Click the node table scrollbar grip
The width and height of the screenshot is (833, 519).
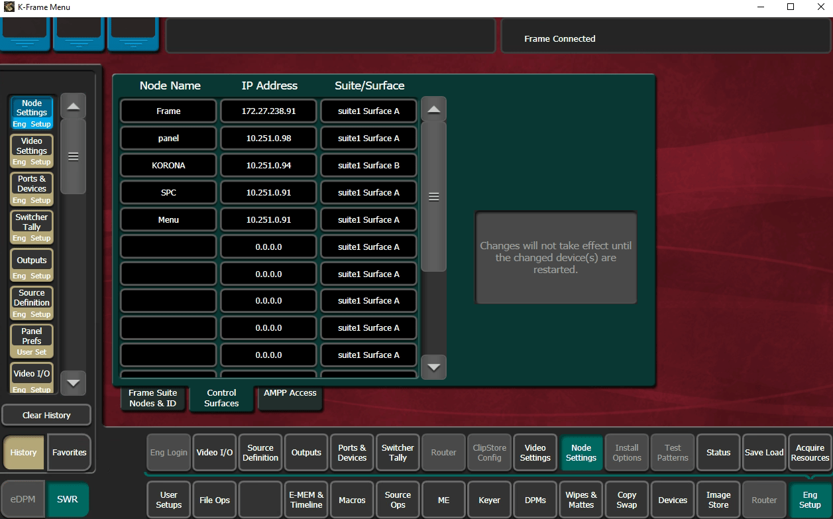coord(433,197)
